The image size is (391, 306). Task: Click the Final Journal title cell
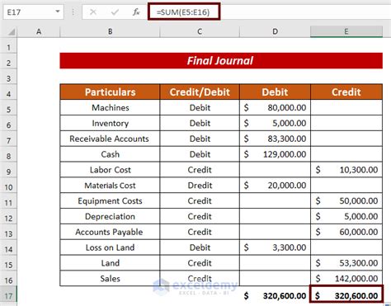[x=221, y=60]
